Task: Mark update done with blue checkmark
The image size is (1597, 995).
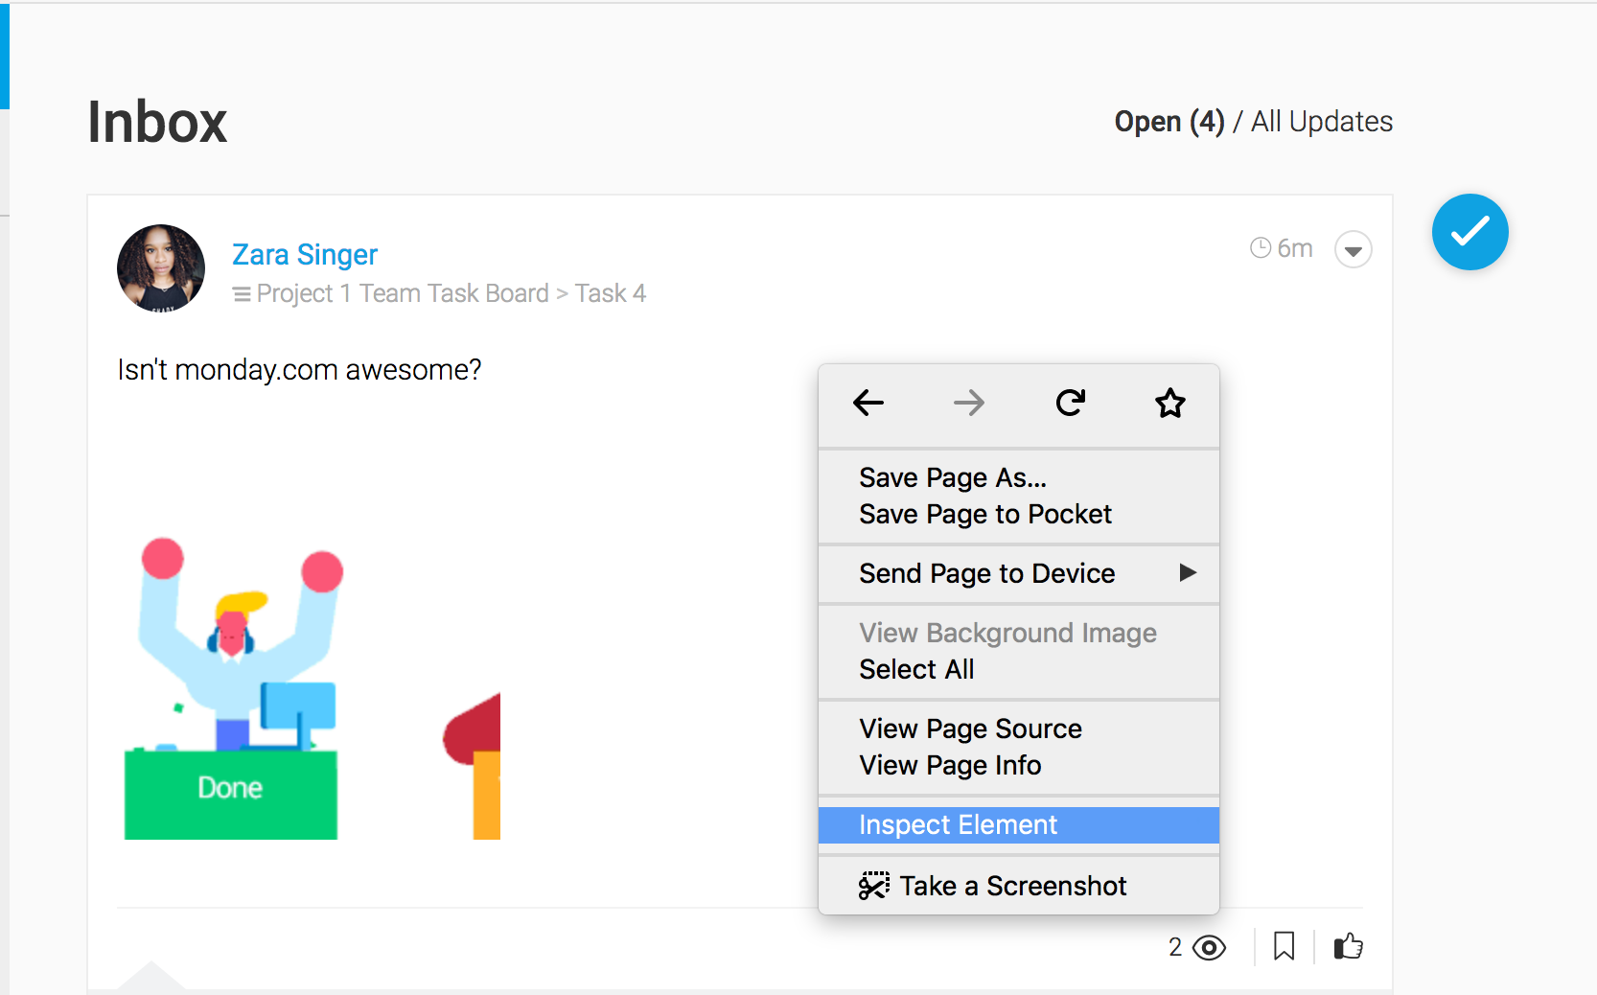Action: (x=1470, y=232)
